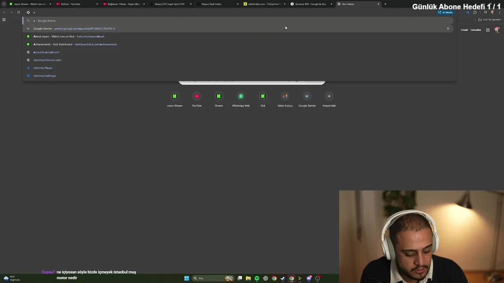504x283 pixels.
Task: Switch to the siyaro Stream tab
Action: pyautogui.click(x=30, y=4)
